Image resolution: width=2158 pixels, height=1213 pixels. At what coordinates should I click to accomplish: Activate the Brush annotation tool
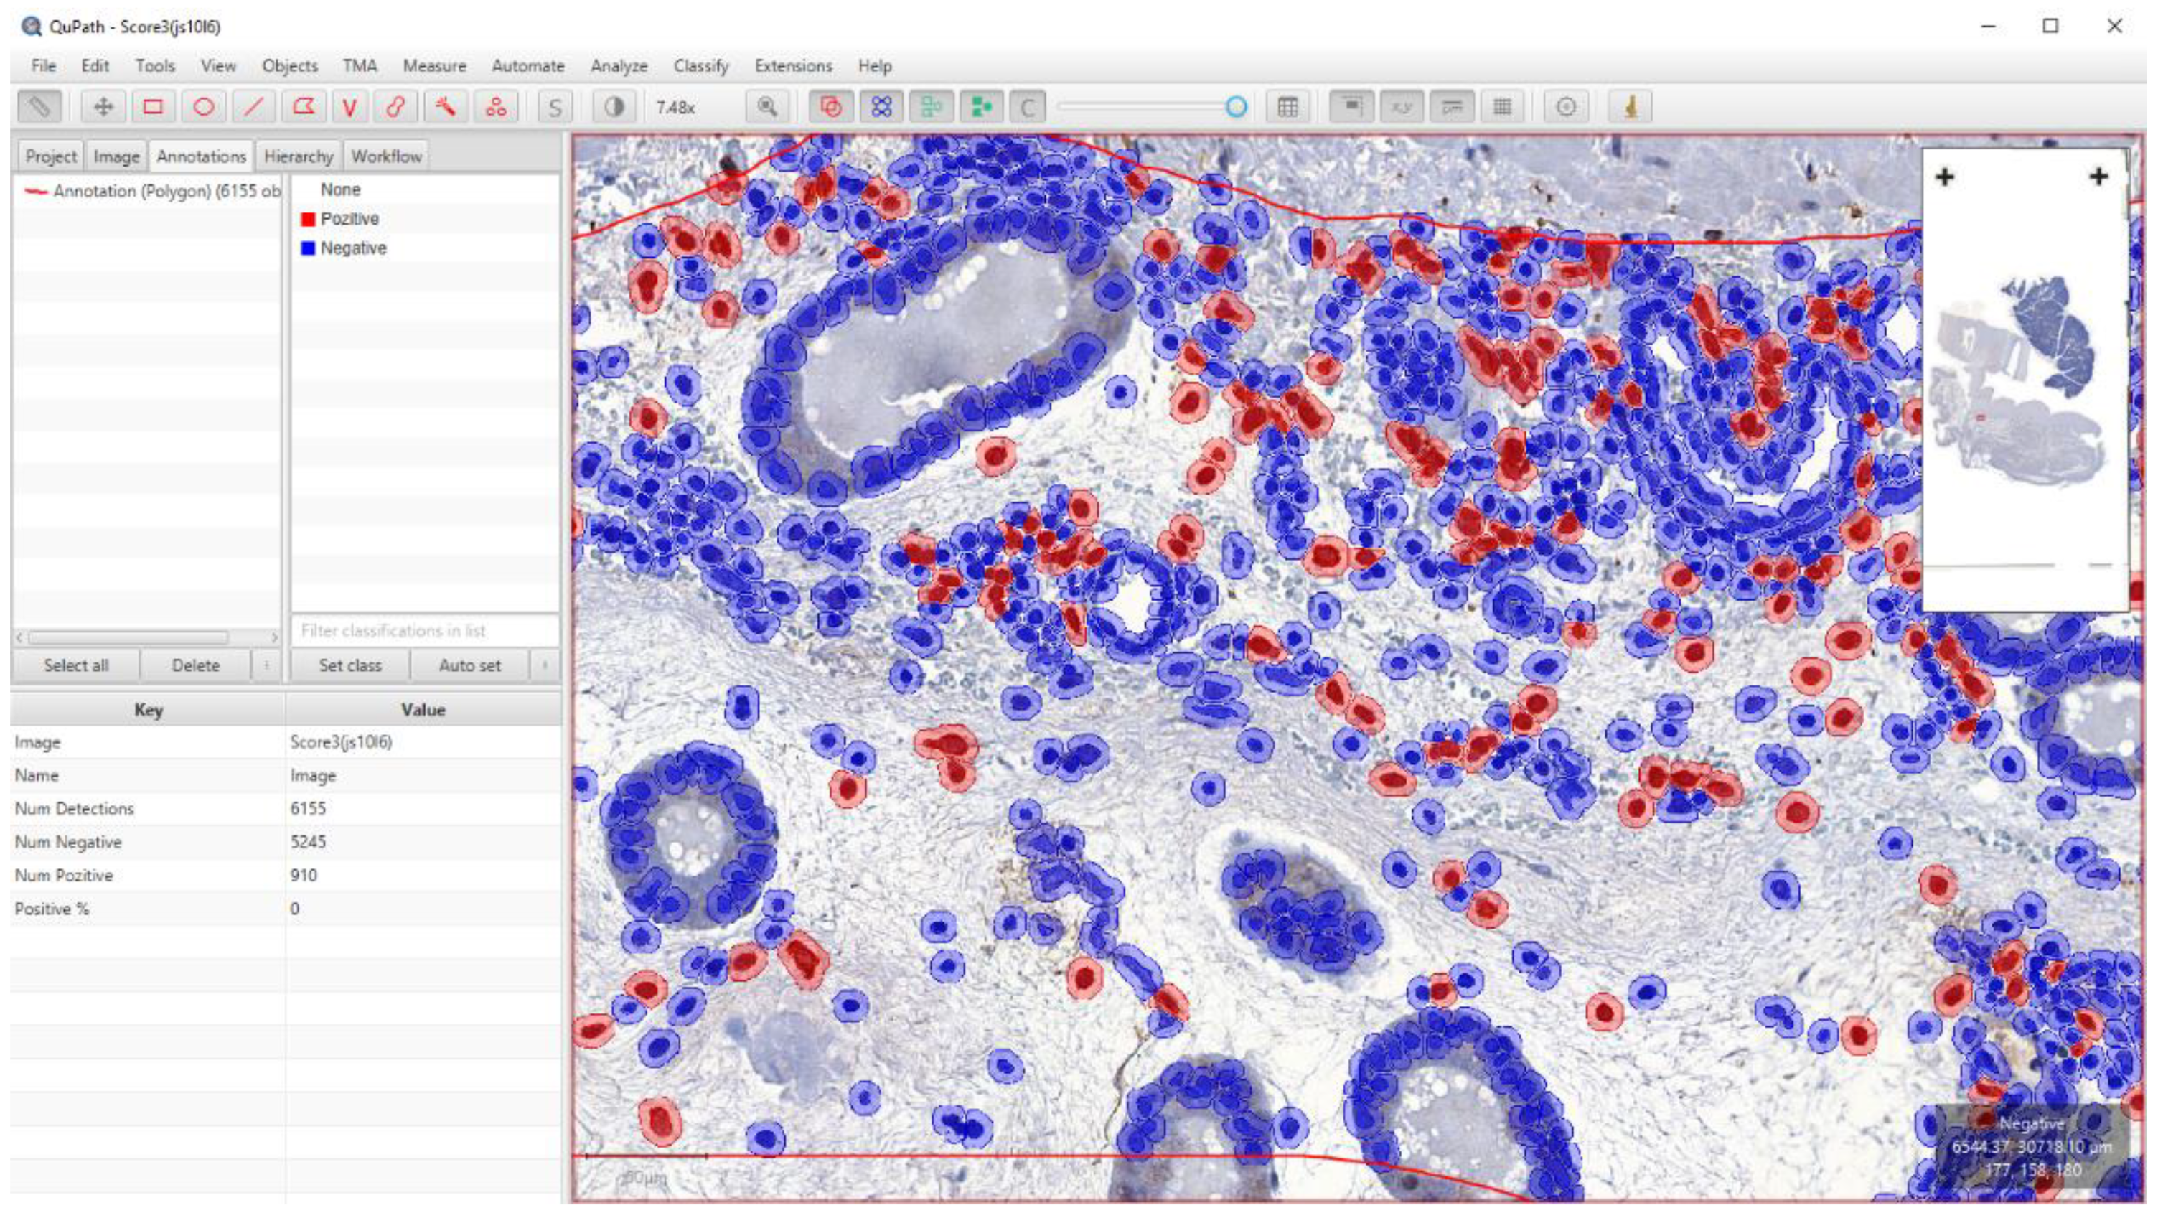395,107
